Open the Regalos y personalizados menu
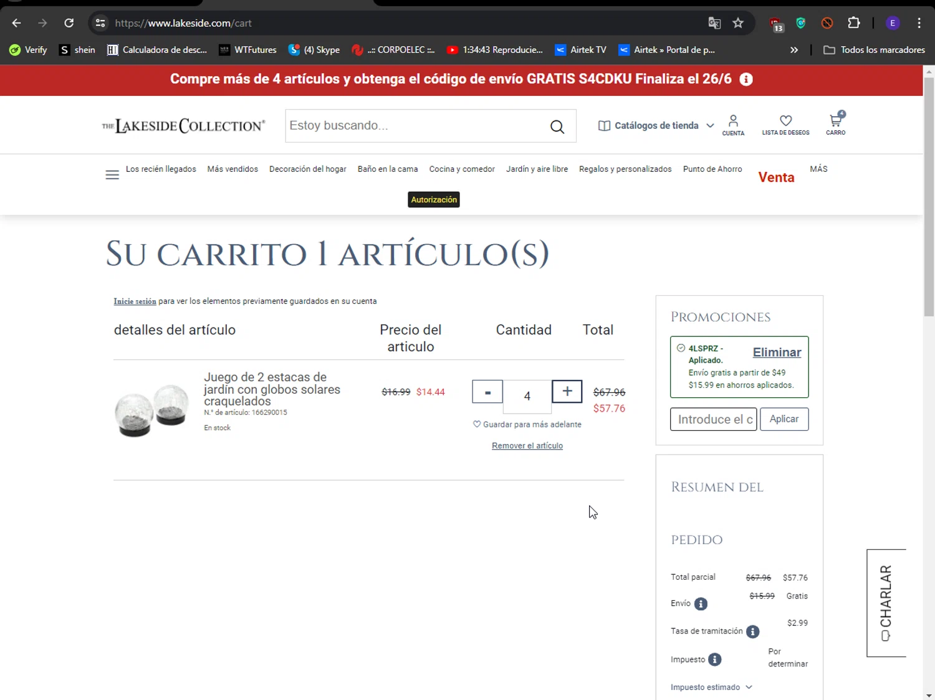The width and height of the screenshot is (935, 700). click(625, 169)
